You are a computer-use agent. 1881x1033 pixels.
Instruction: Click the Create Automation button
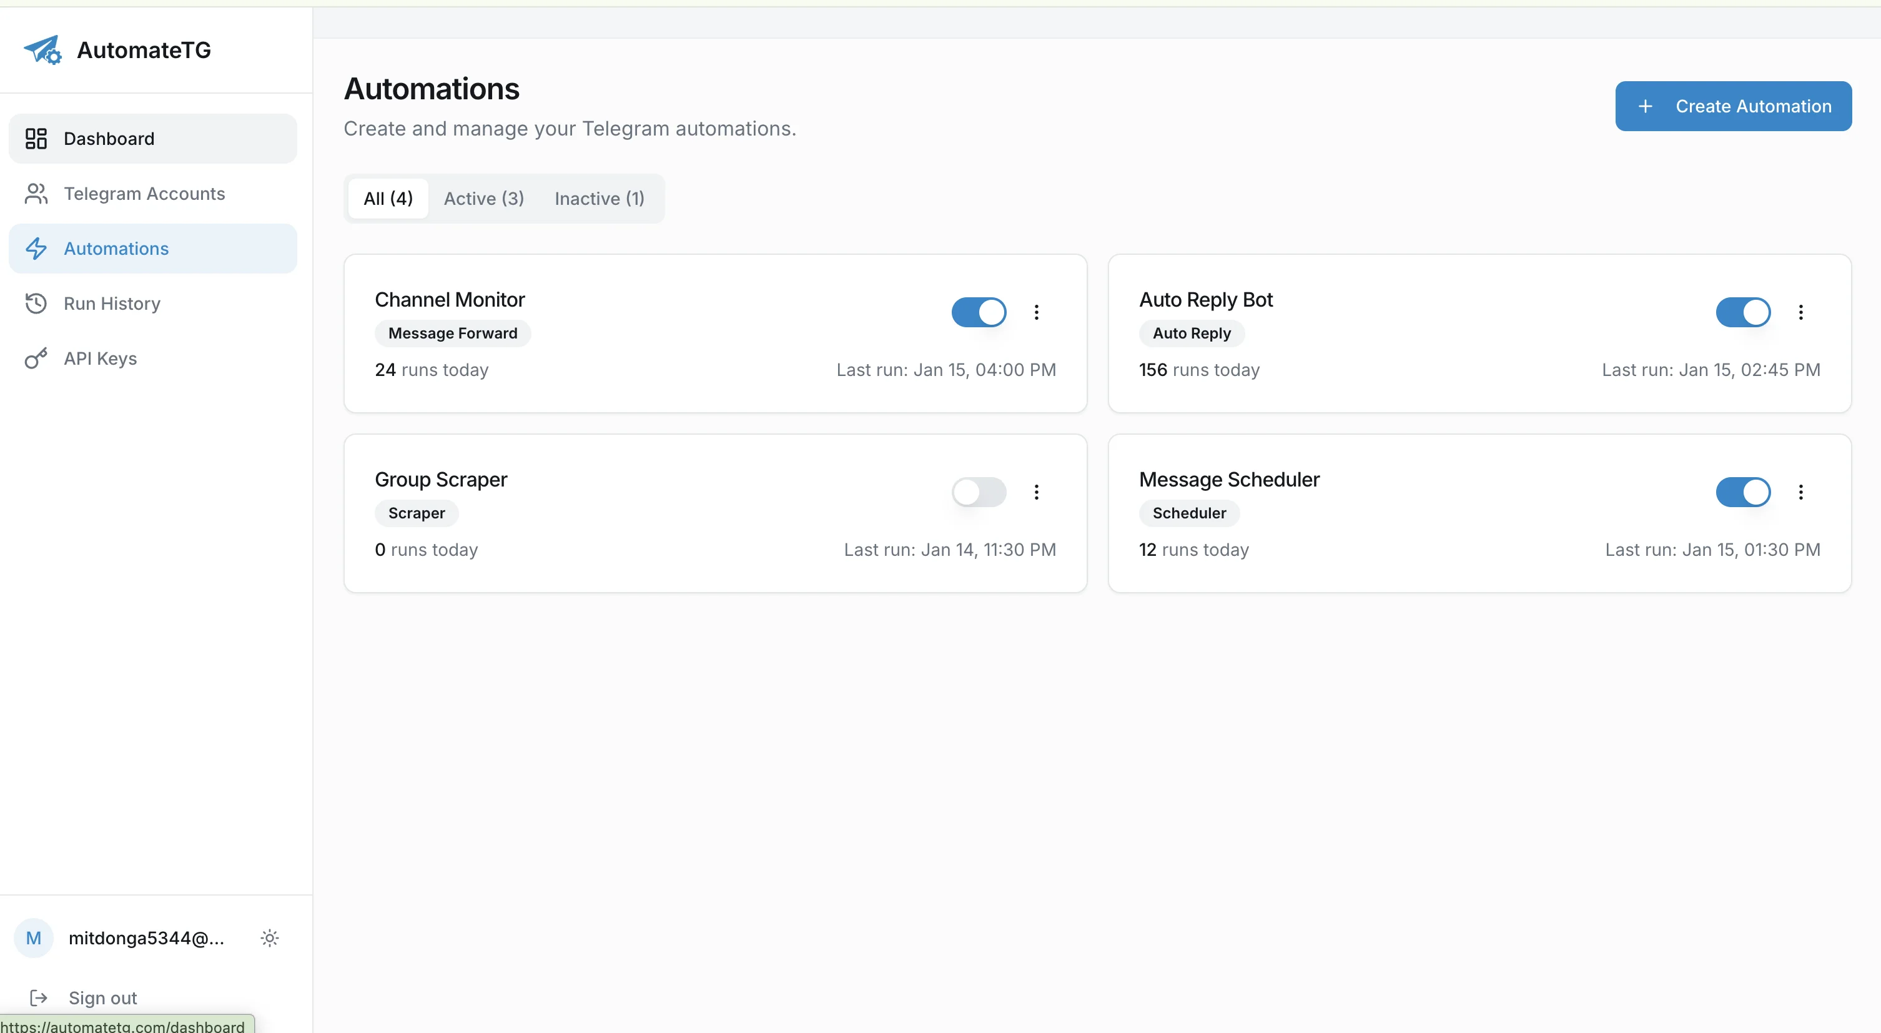click(1733, 107)
